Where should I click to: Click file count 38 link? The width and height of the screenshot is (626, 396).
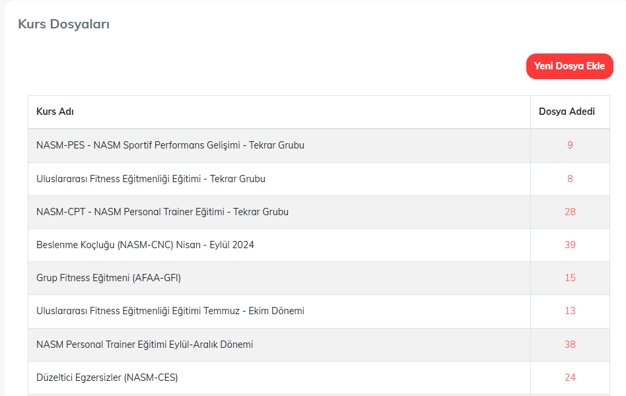[x=570, y=345]
